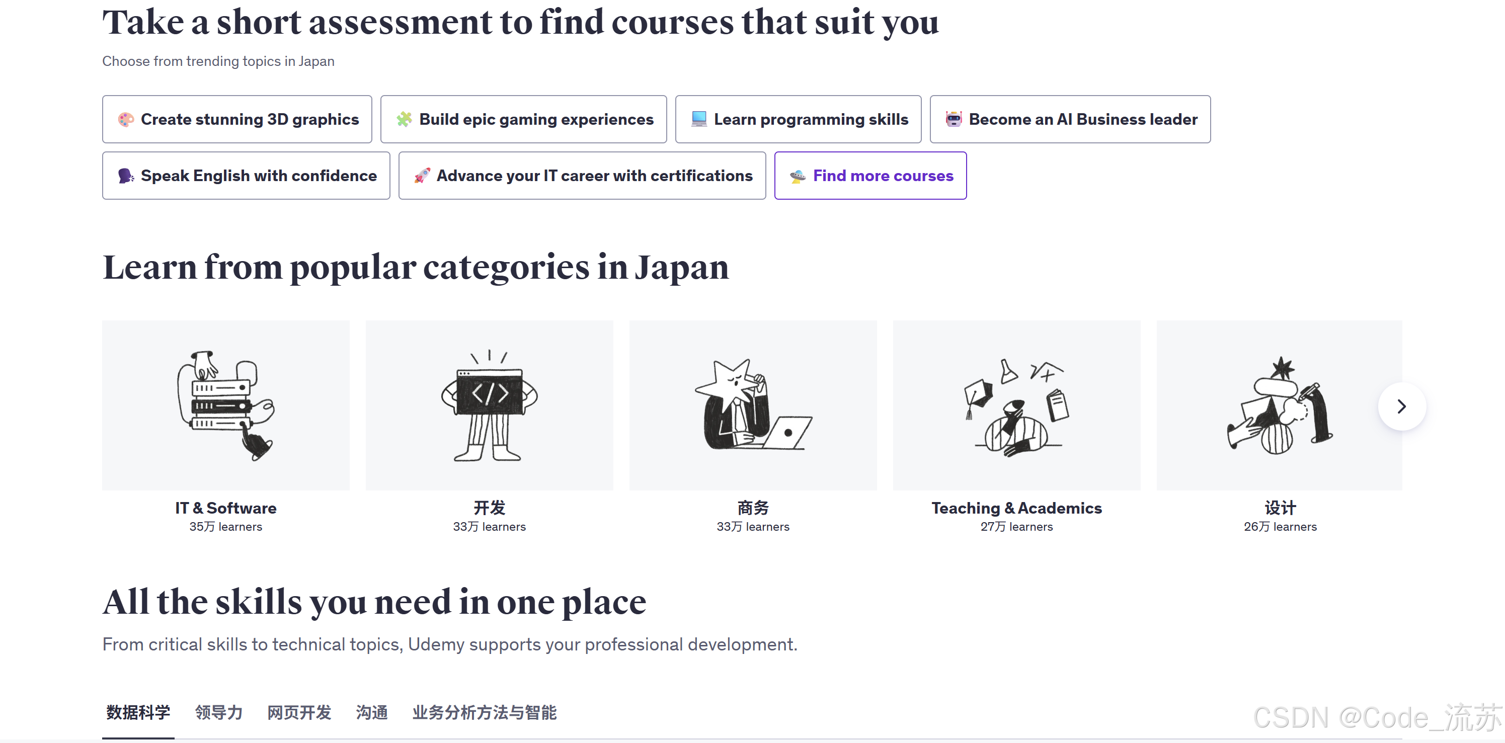The width and height of the screenshot is (1505, 743).
Task: Open the 开发 development category illustration
Action: pos(489,405)
